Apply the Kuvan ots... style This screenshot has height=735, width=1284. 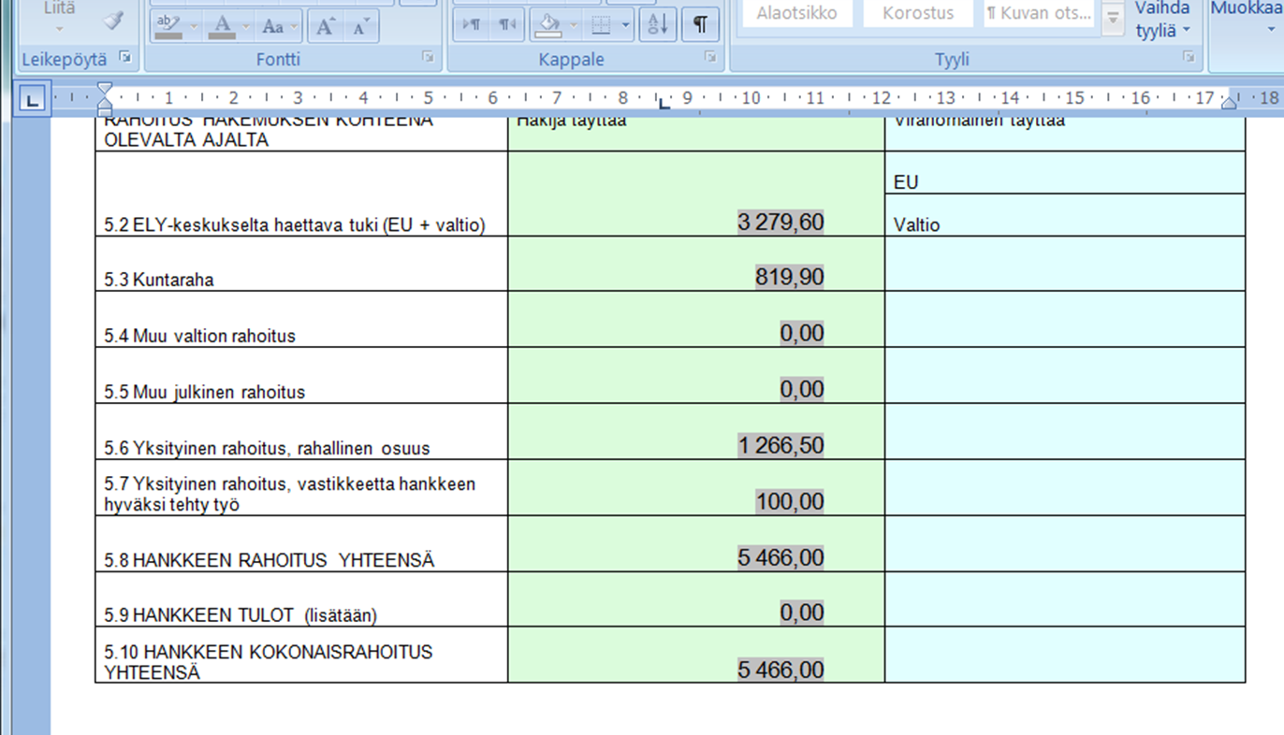click(x=1039, y=13)
